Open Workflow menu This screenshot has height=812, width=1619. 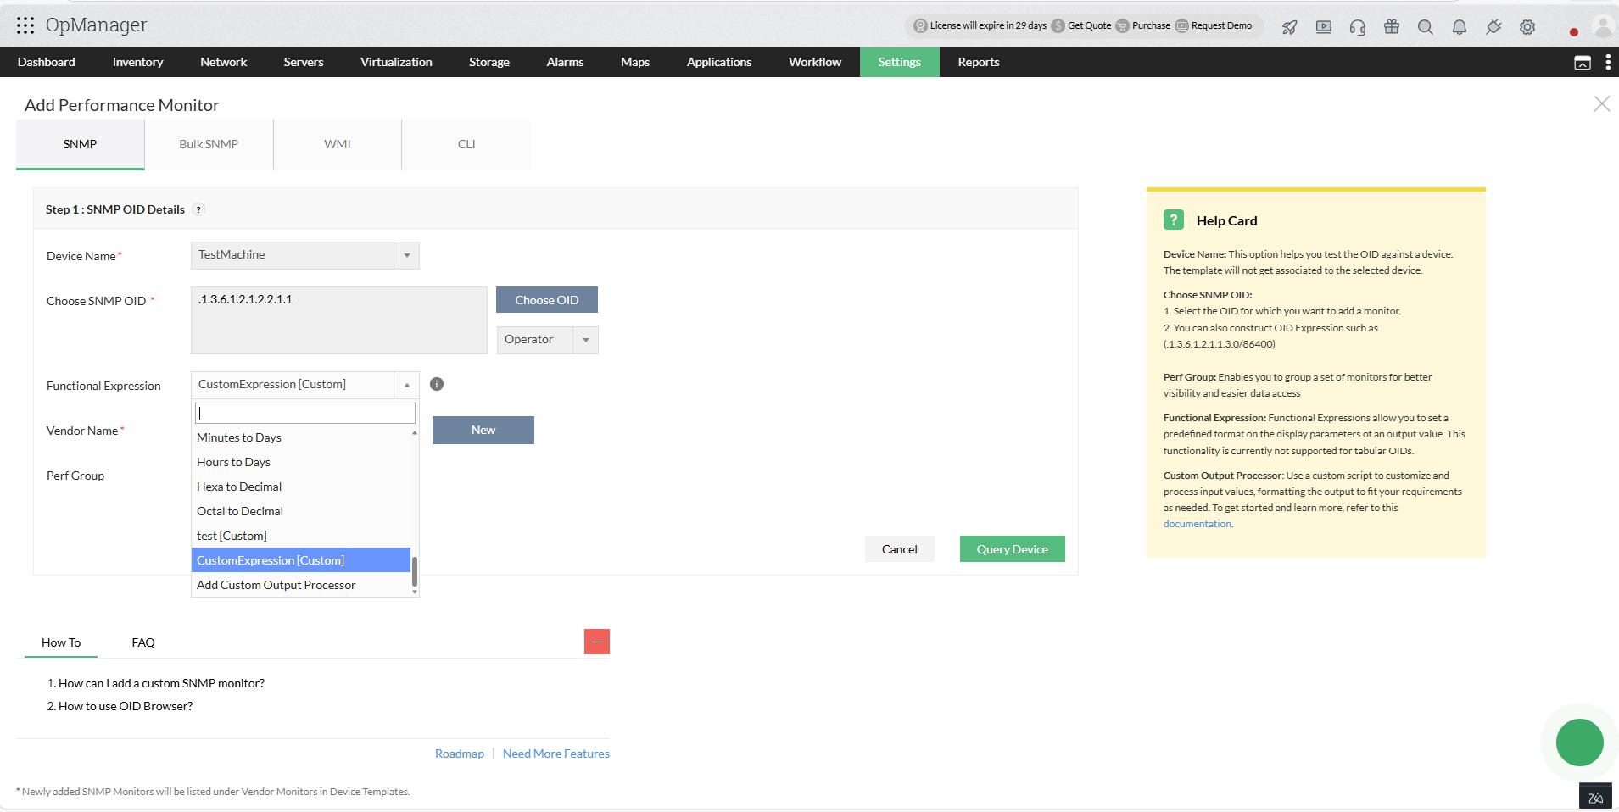tap(815, 62)
